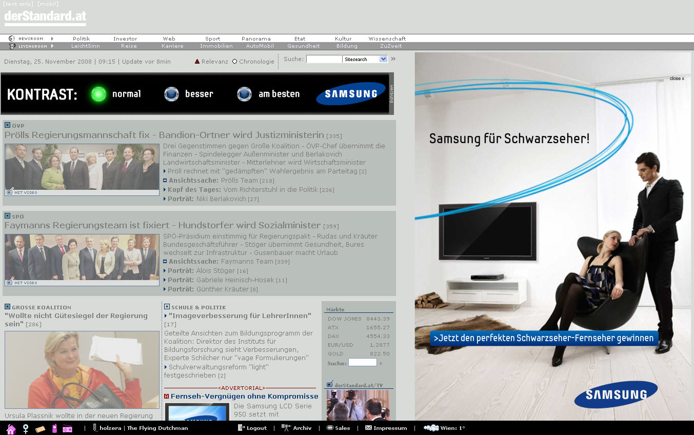Expand Ansichtssache: Faymanns Team
This screenshot has width=694, height=435.
(x=165, y=262)
